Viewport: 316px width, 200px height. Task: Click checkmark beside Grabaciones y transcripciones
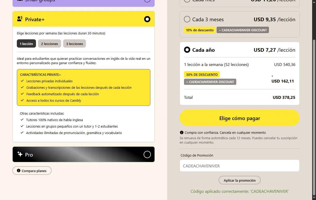pos(22,87)
